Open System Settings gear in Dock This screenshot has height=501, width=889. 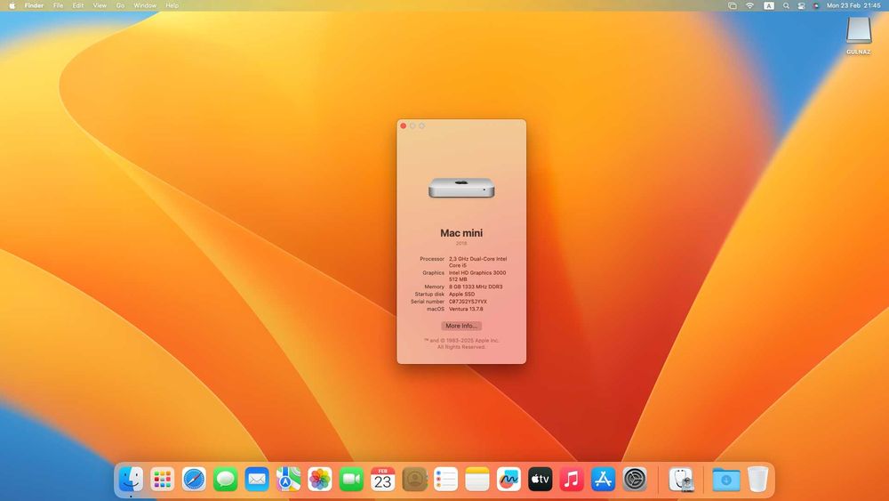[635, 480]
